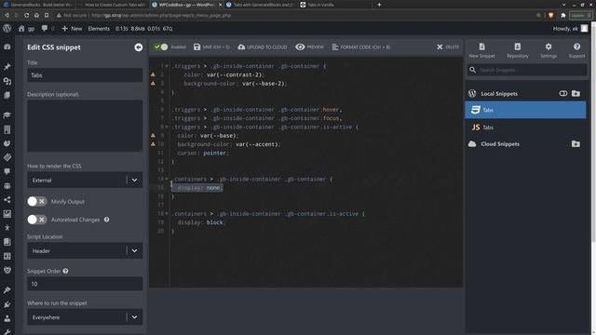Collapse the code fold on line 14
596x335 pixels.
[x=167, y=179]
